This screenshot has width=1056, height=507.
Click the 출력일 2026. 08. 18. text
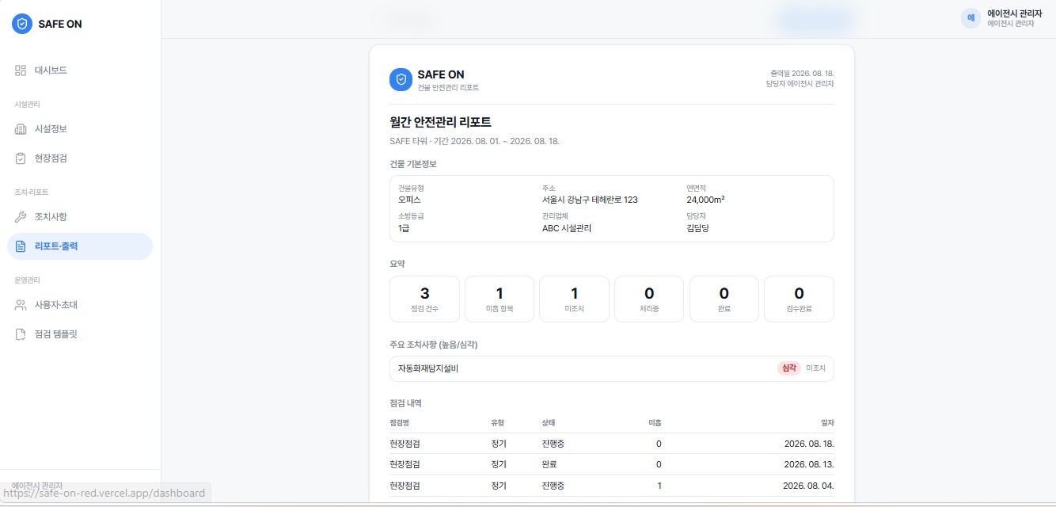[801, 73]
